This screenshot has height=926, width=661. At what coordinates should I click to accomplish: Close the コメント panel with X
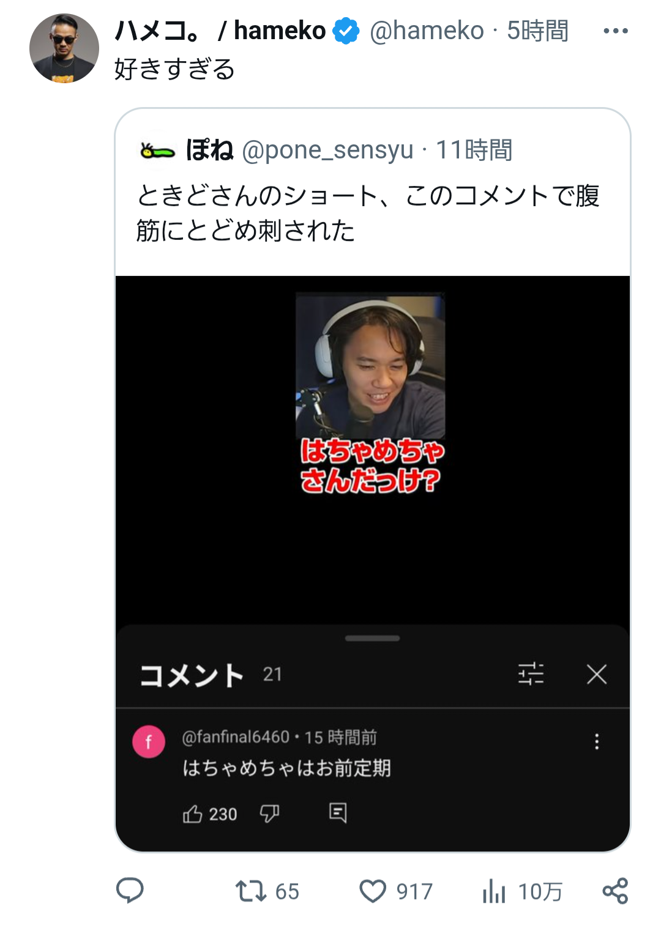pos(597,674)
